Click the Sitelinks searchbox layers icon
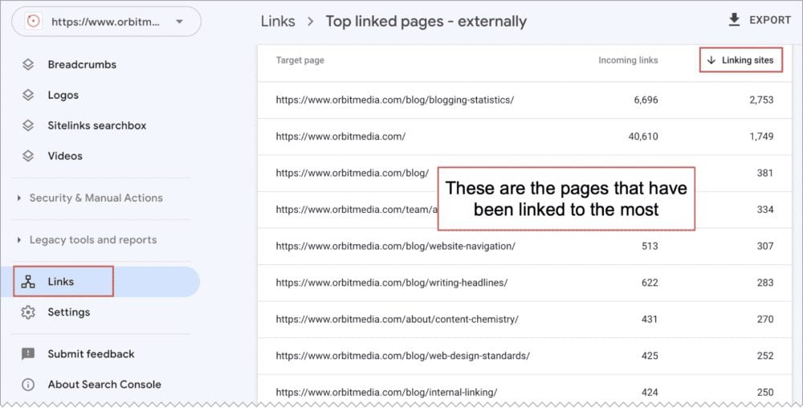 coord(28,125)
